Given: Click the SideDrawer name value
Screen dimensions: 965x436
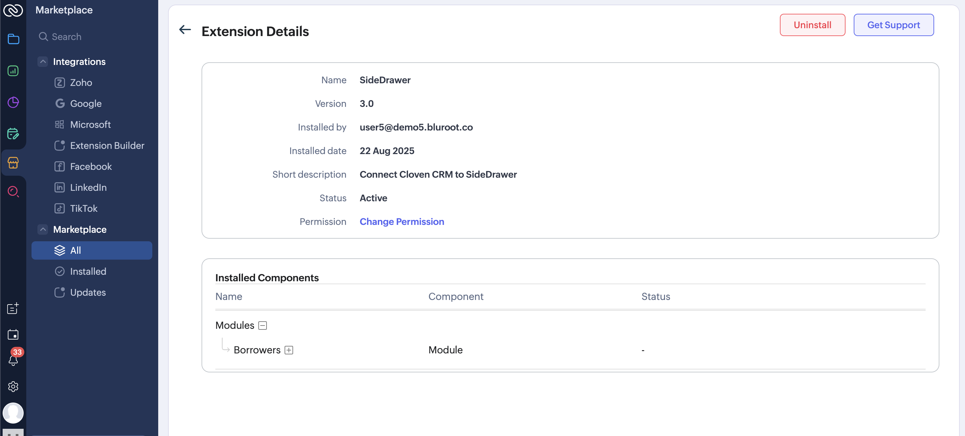Looking at the screenshot, I should click(385, 80).
